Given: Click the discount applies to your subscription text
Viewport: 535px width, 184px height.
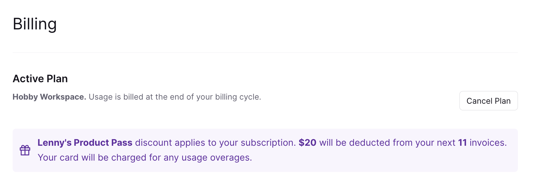Looking at the screenshot, I should coord(215,143).
